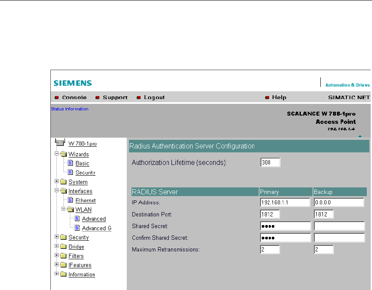Screen dimensions: 372x290
Task: Open the Advanced WLAN link
Action: point(94,219)
